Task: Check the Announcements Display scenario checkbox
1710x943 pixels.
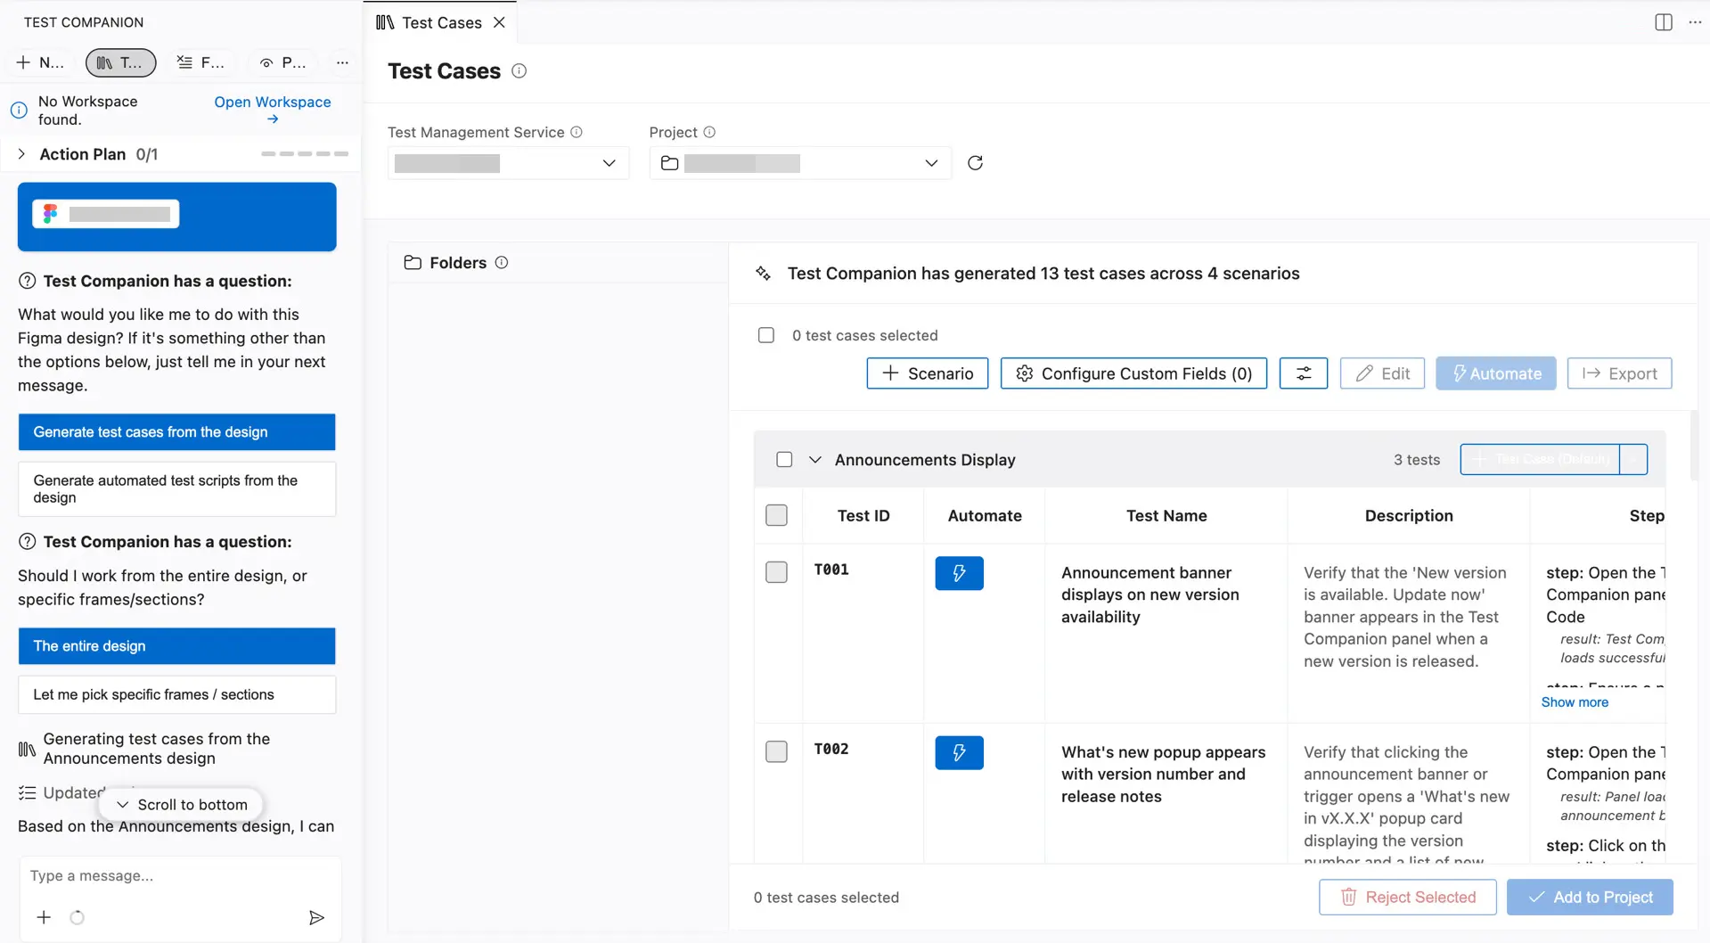Action: click(x=784, y=460)
